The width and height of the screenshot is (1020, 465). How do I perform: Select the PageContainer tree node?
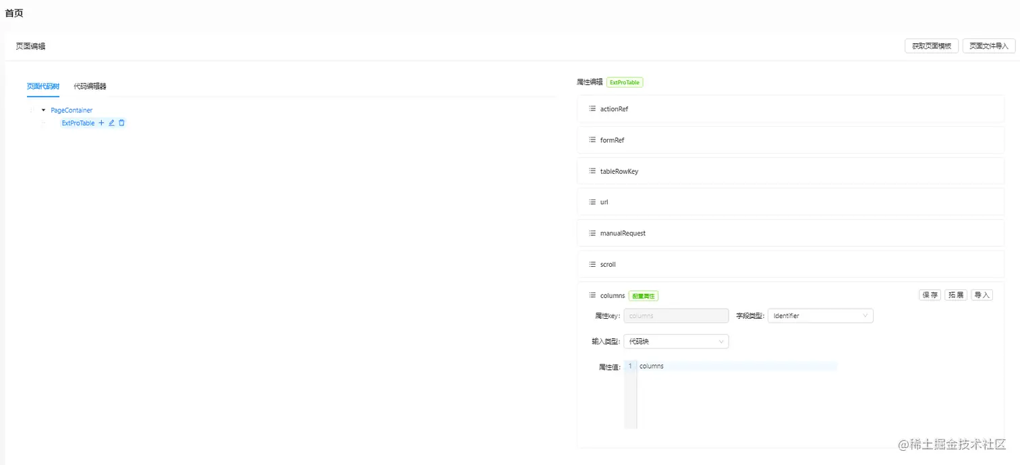point(72,110)
